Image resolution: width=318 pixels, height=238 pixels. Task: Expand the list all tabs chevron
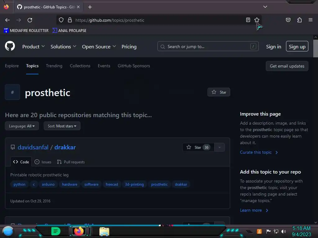pyautogui.click(x=265, y=7)
